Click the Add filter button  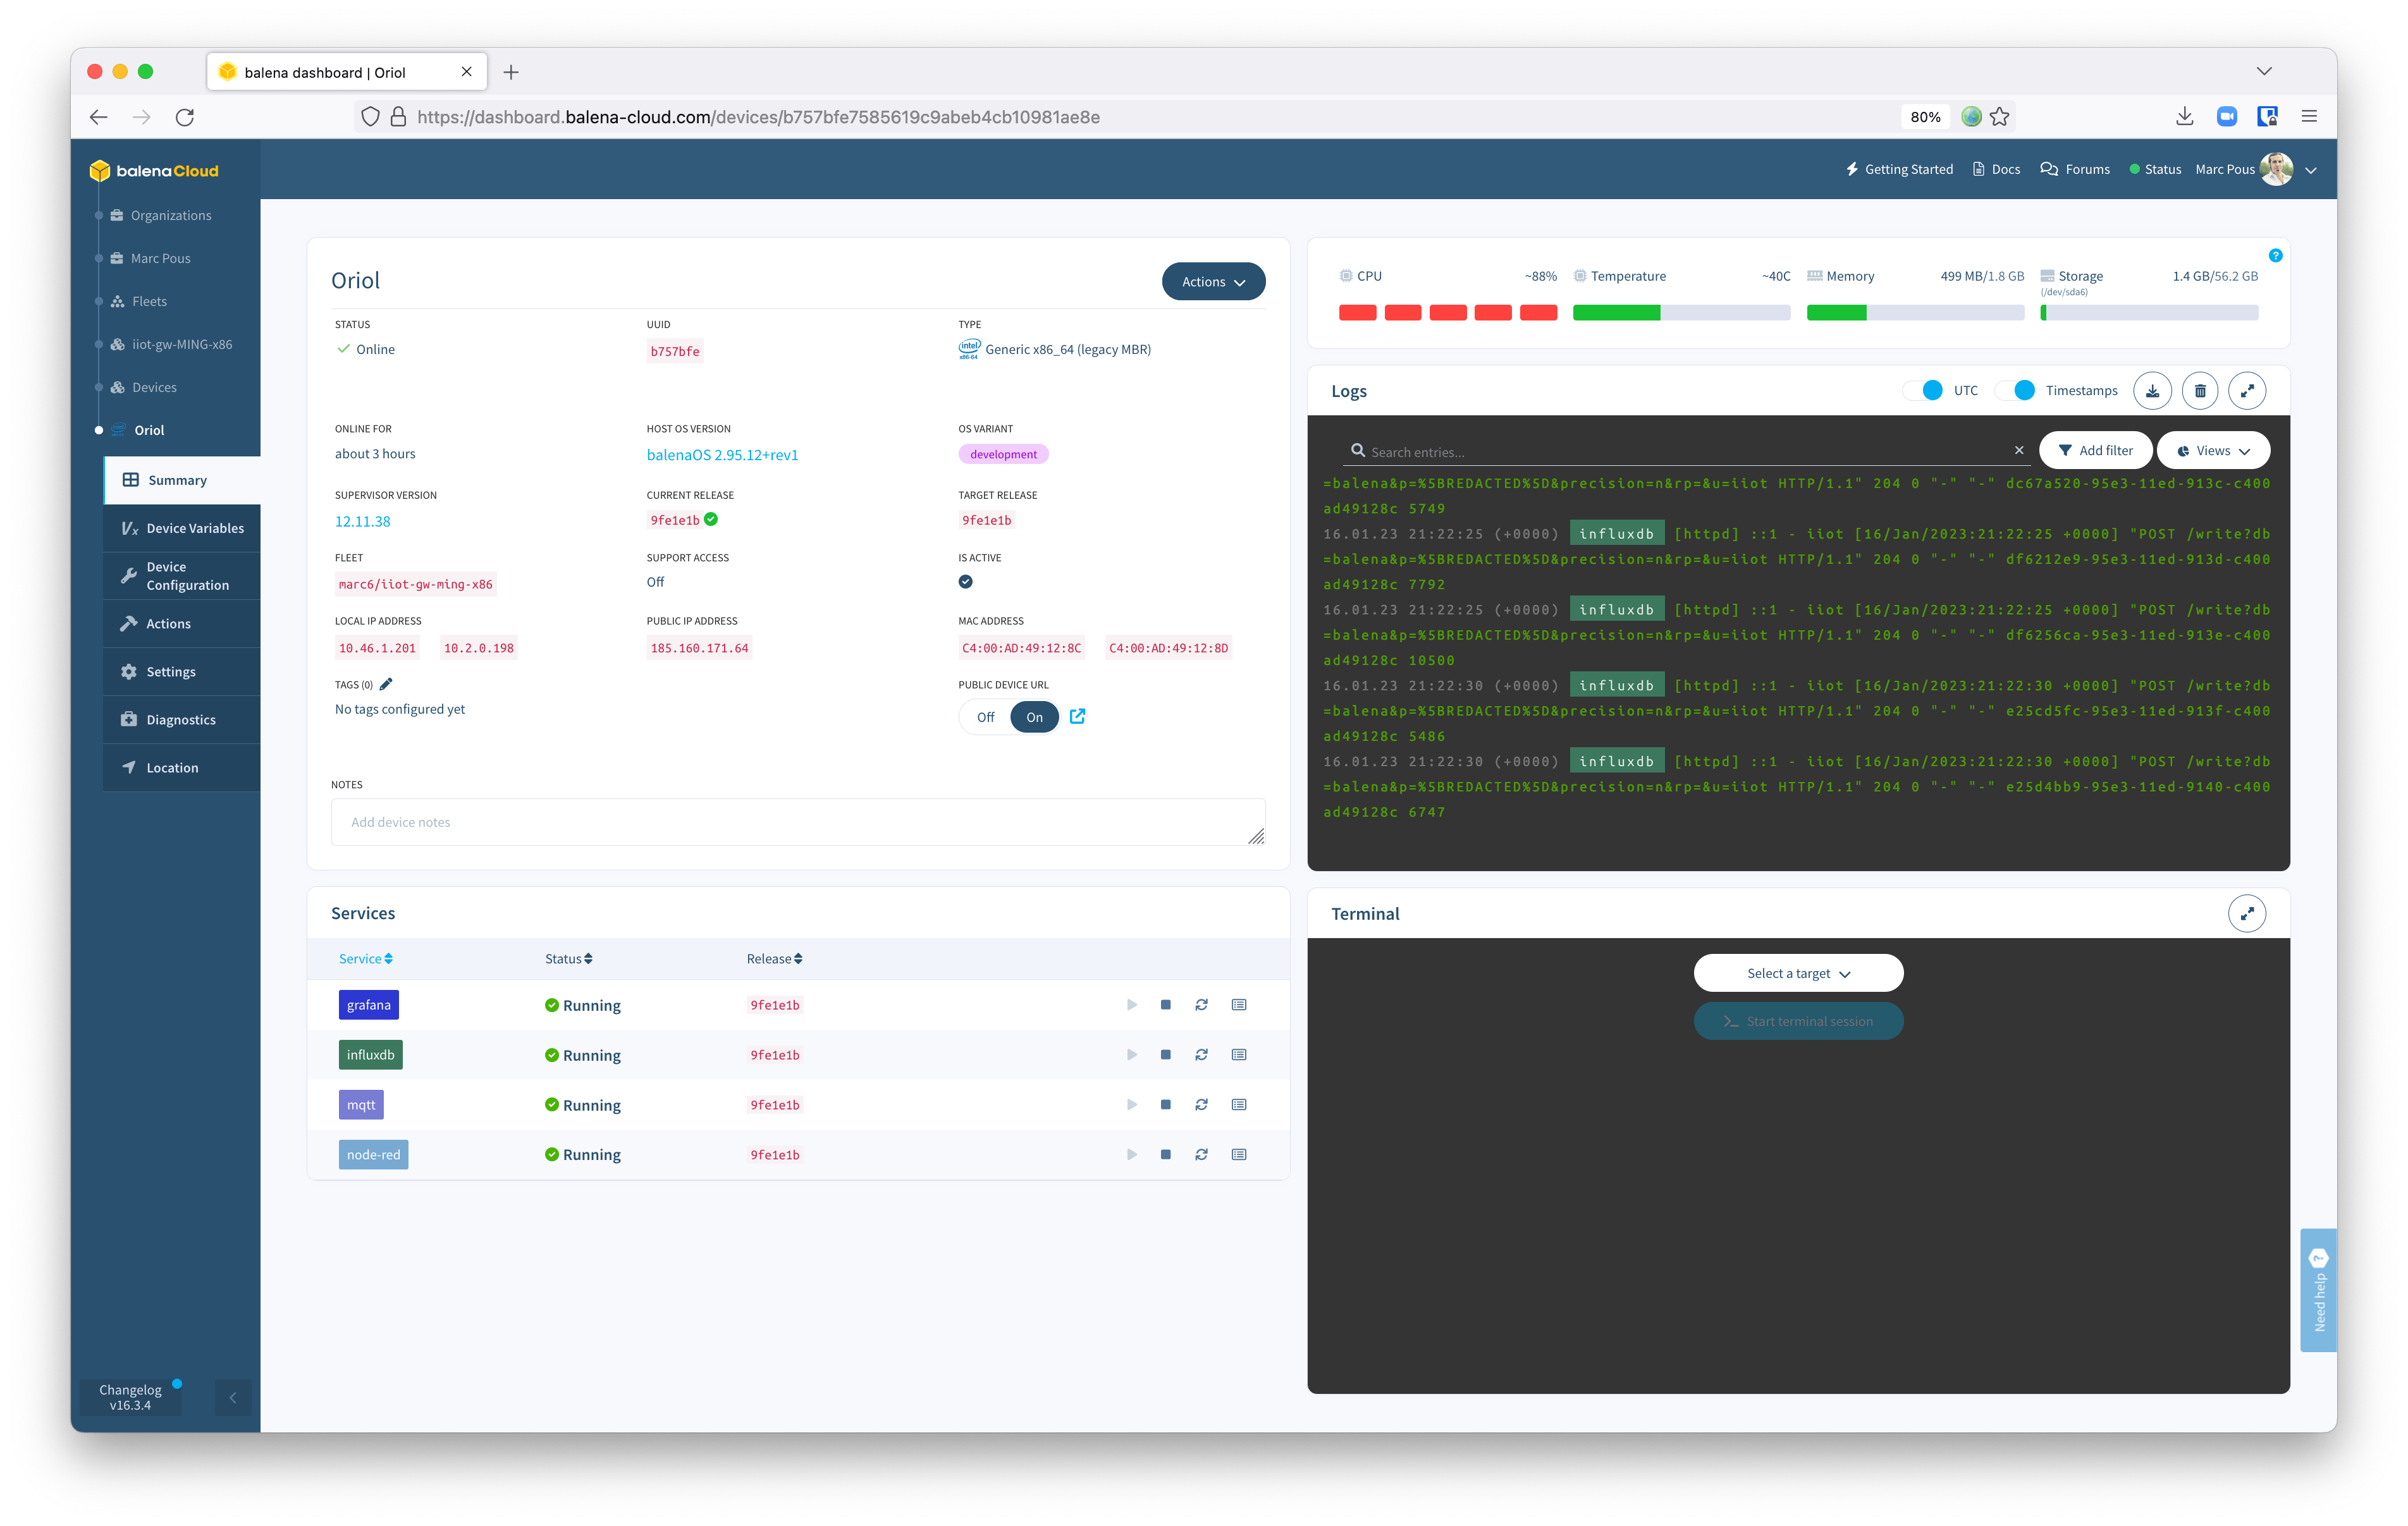(2096, 450)
